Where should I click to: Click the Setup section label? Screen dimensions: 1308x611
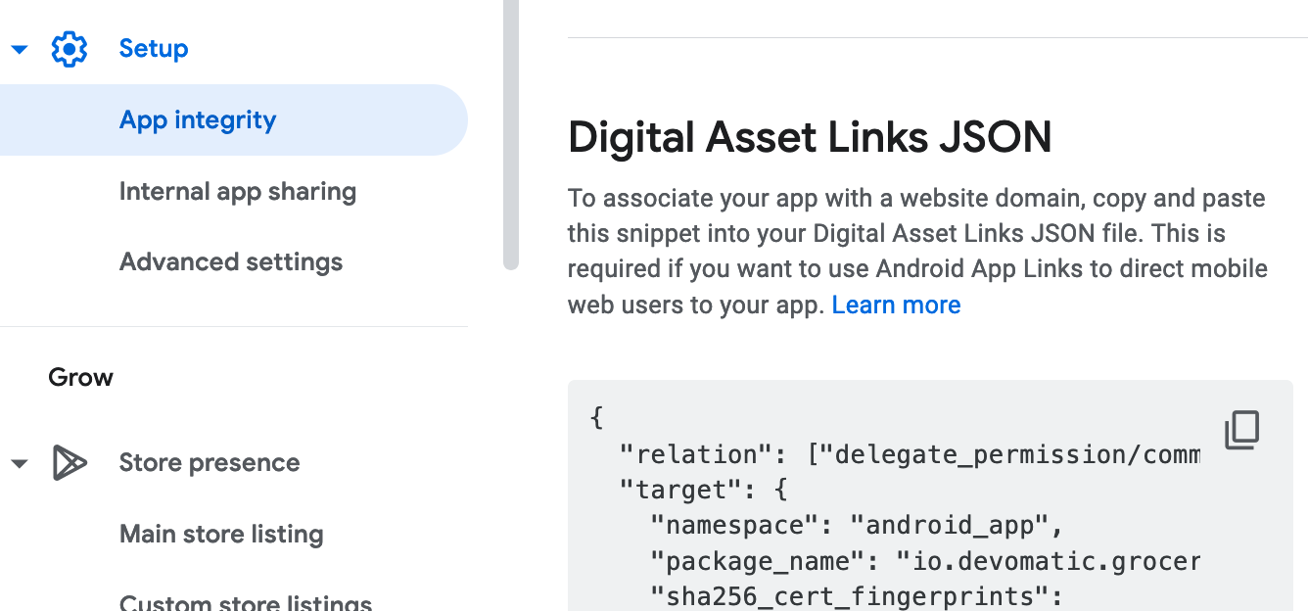[154, 49]
